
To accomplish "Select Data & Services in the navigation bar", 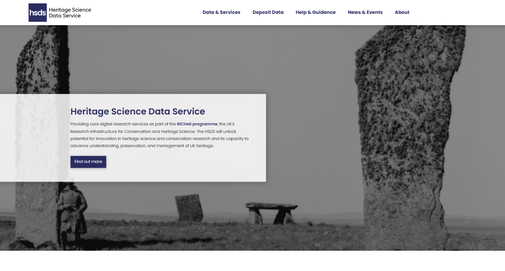I will (221, 12).
